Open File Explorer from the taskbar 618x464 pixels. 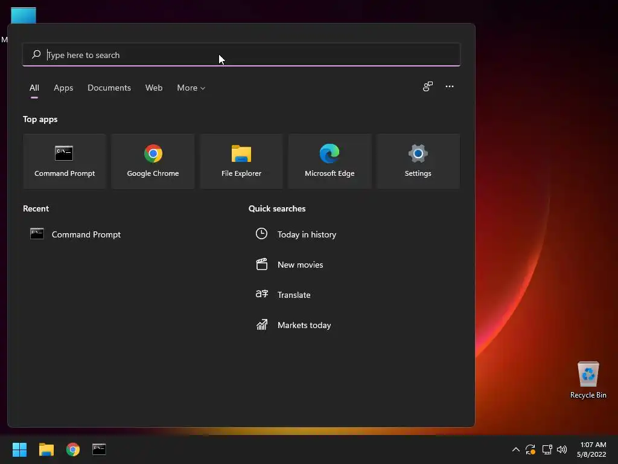tap(46, 449)
